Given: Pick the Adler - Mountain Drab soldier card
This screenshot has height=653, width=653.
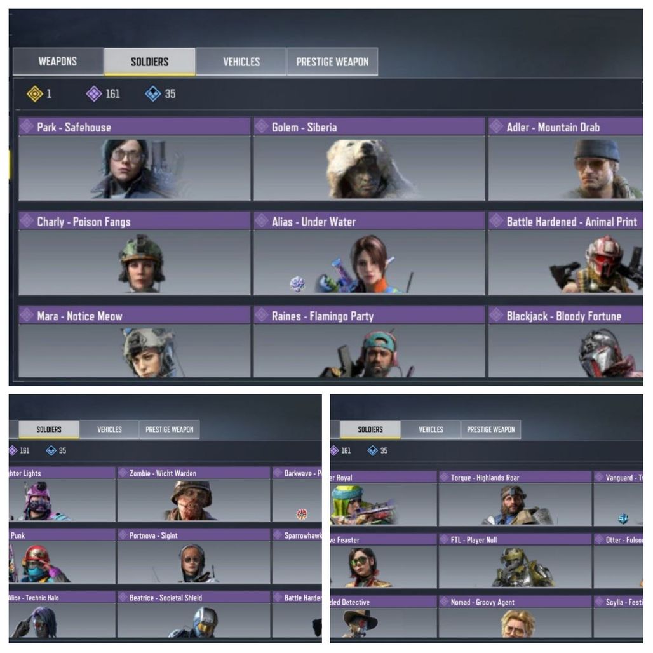Looking at the screenshot, I should [565, 159].
